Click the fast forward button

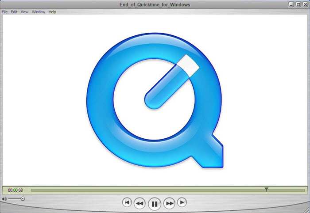tap(169, 203)
